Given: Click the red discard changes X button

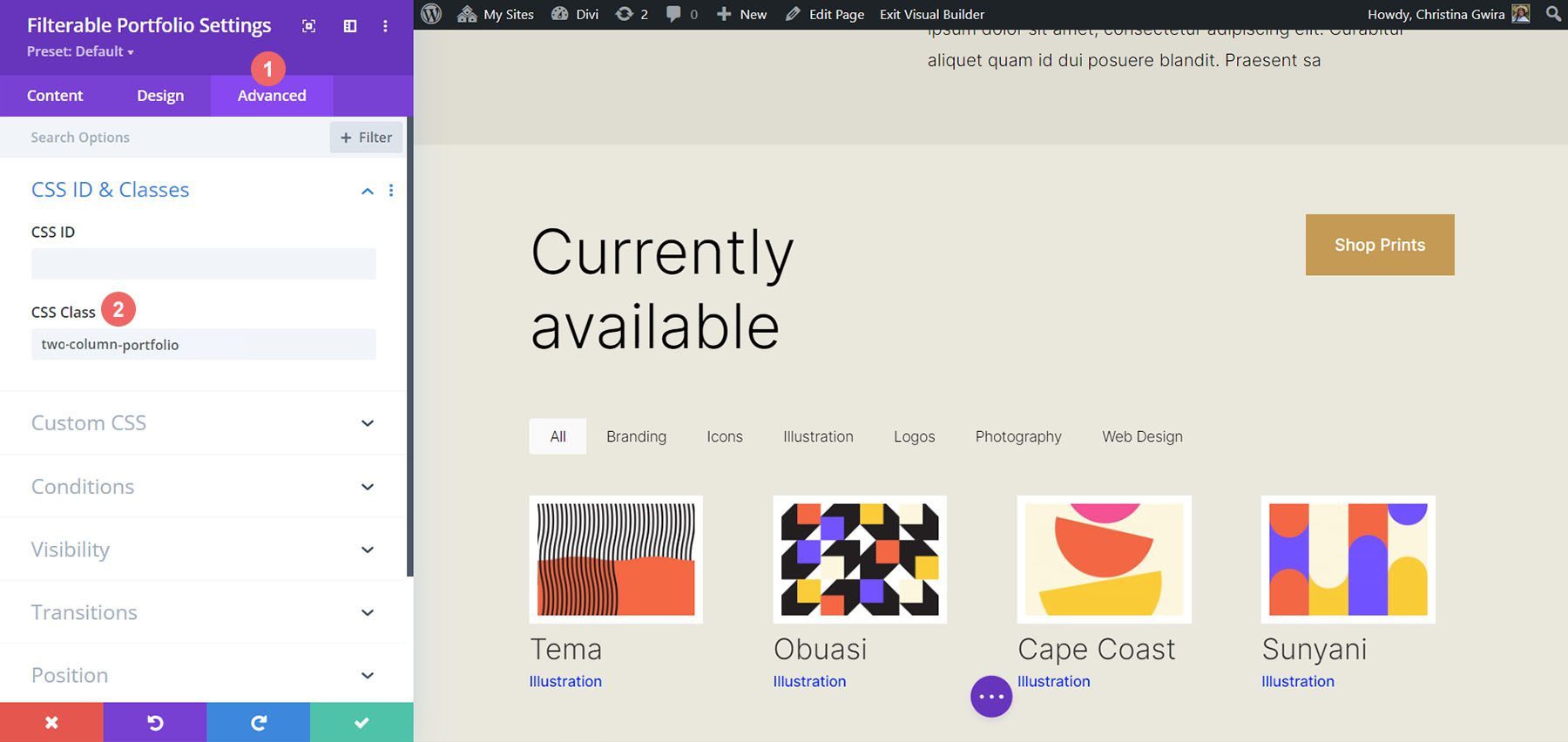Looking at the screenshot, I should (x=51, y=722).
